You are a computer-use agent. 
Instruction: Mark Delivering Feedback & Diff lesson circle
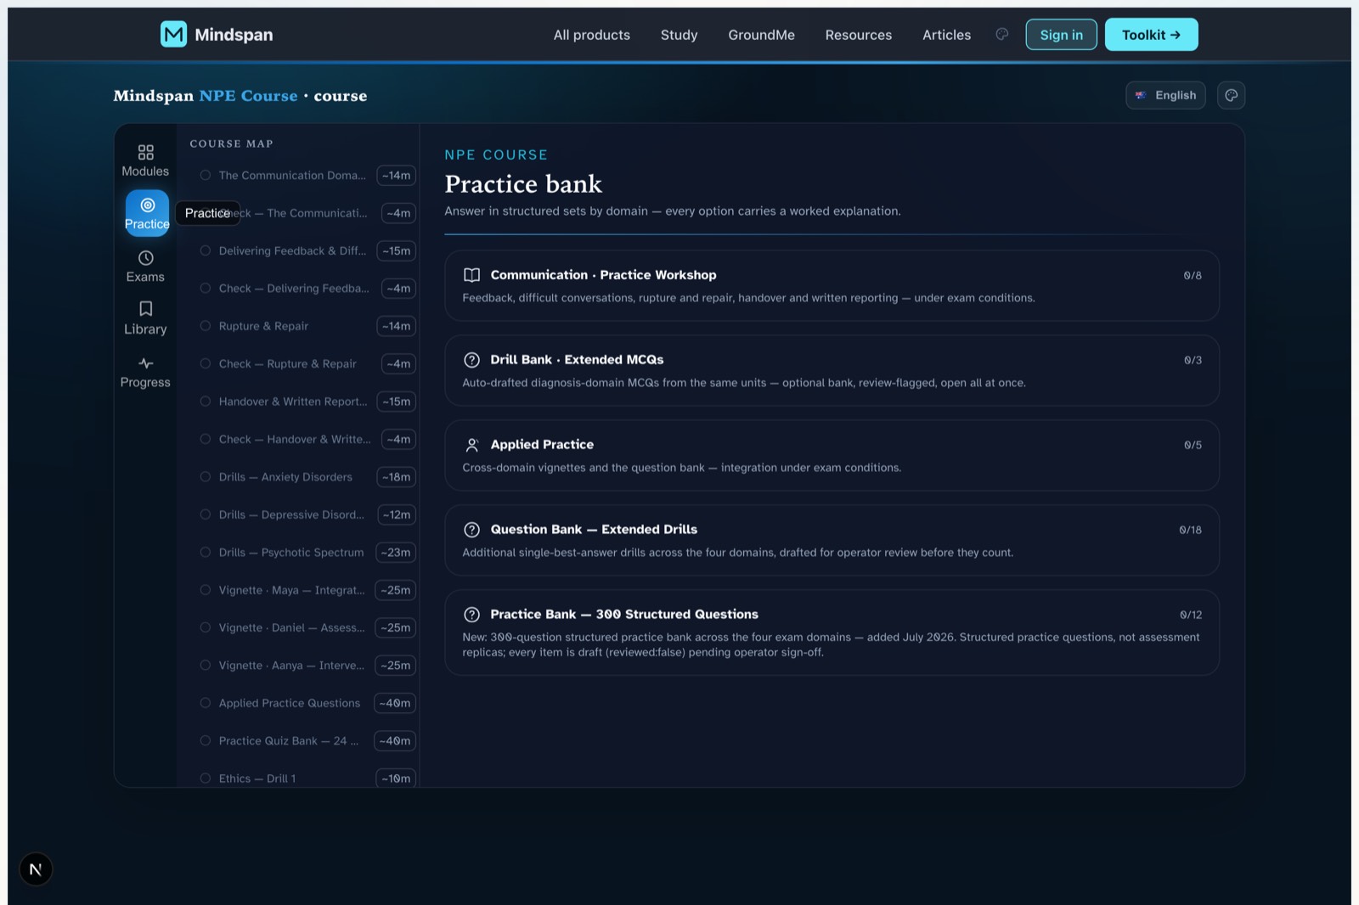coord(206,250)
